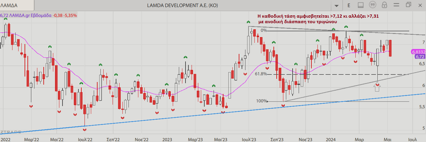This screenshot has height=142, width=426.
Task: Click the last red weekly candle
Action: point(390,48)
